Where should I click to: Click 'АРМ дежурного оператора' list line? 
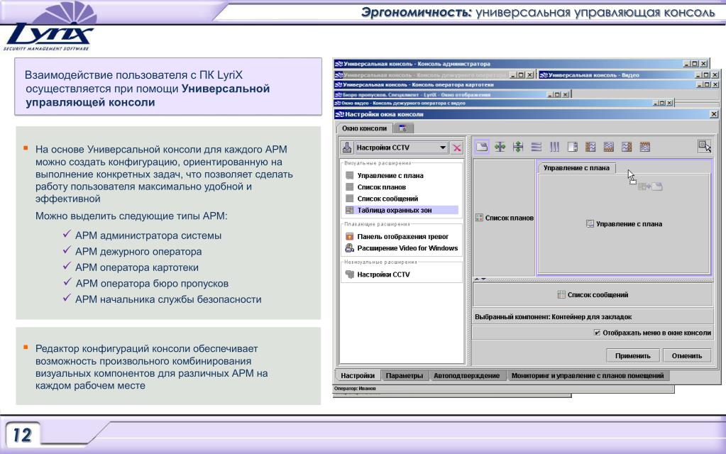click(x=138, y=252)
